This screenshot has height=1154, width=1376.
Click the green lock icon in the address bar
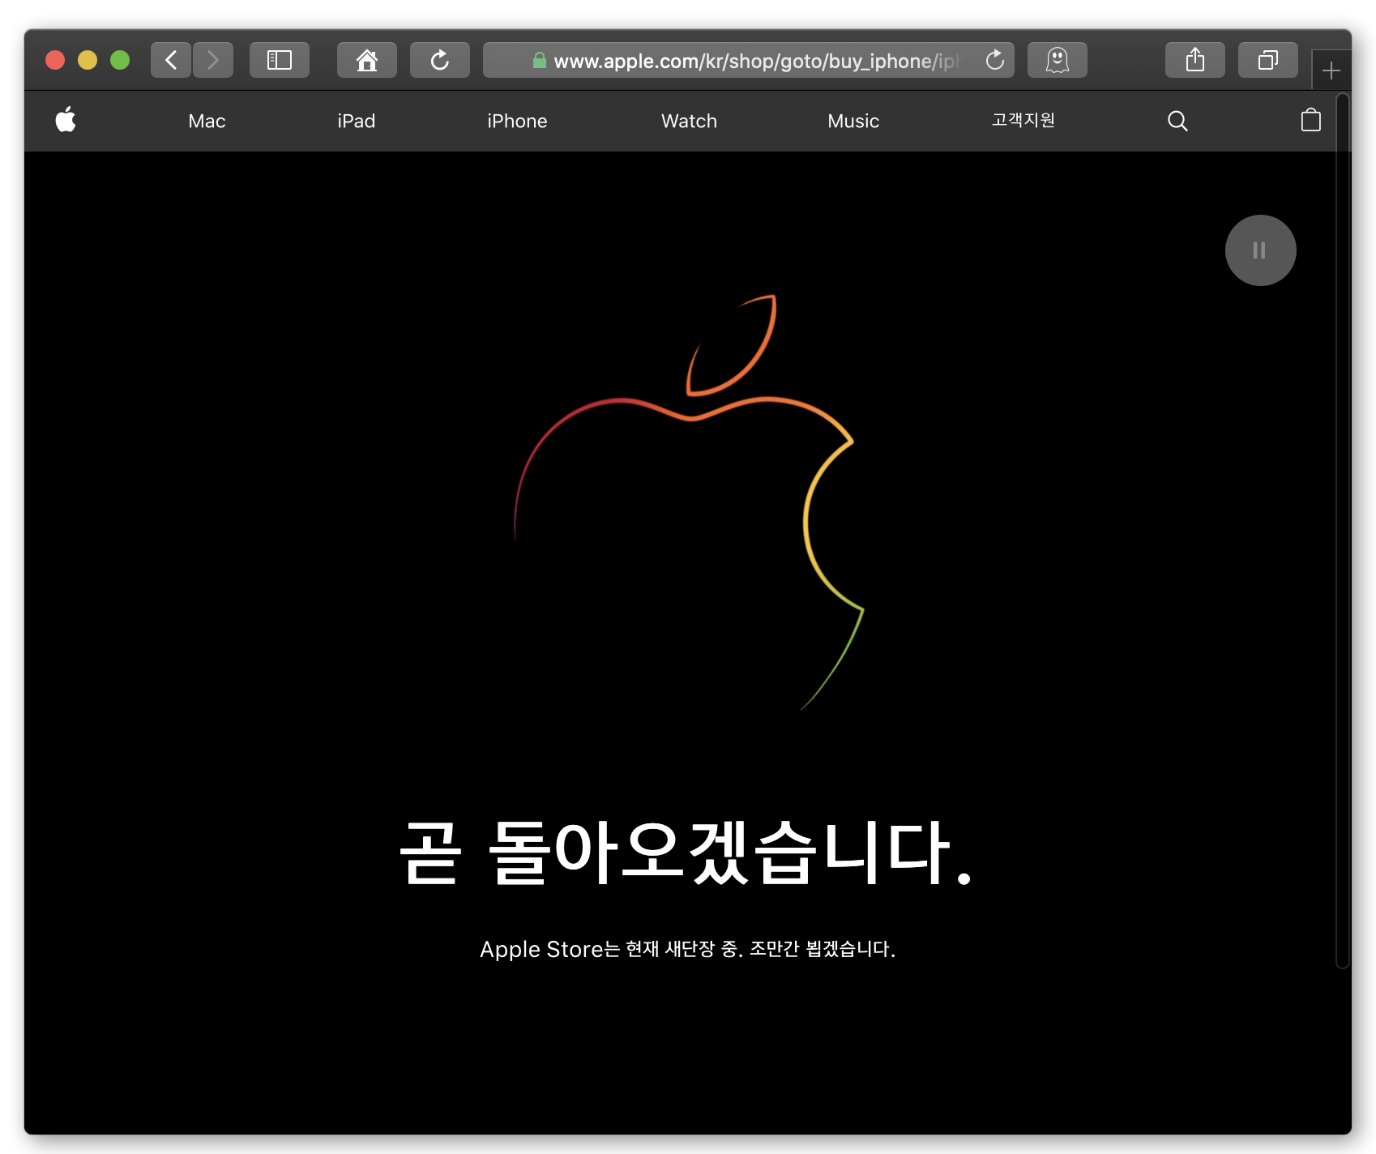539,61
